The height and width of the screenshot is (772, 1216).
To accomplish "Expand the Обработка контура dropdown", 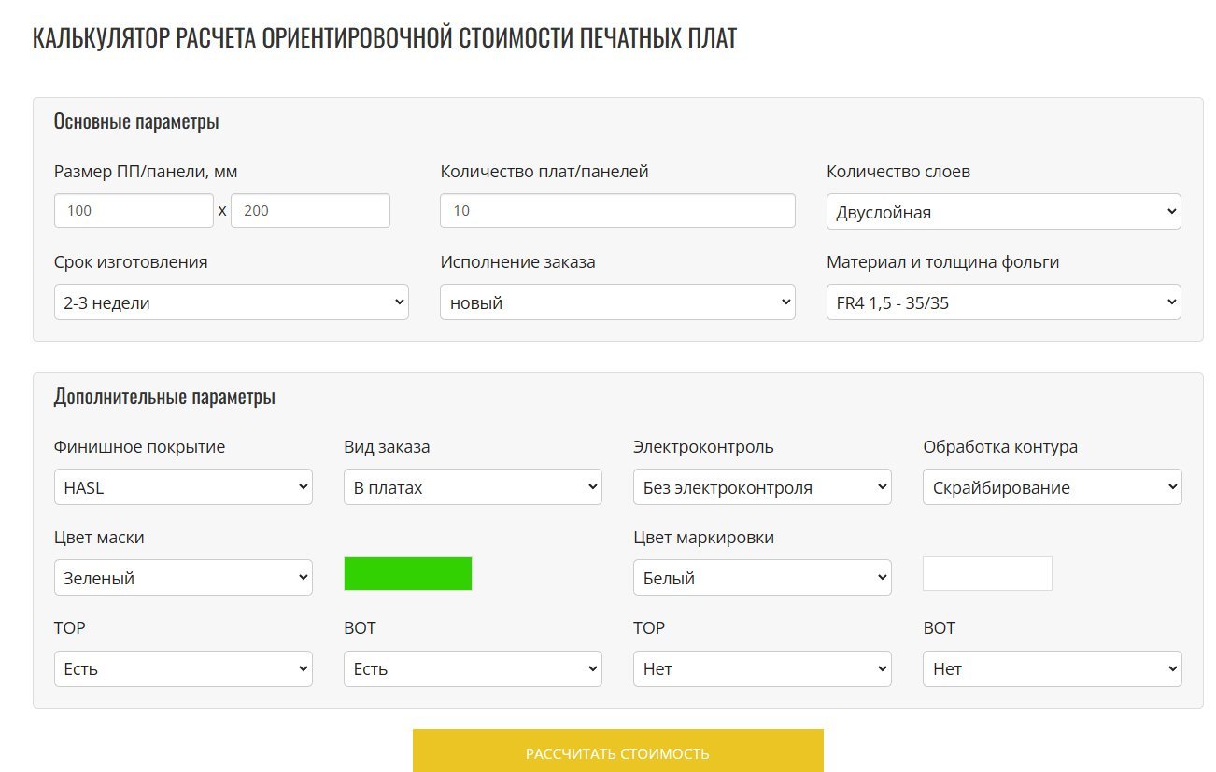I will coord(1052,487).
